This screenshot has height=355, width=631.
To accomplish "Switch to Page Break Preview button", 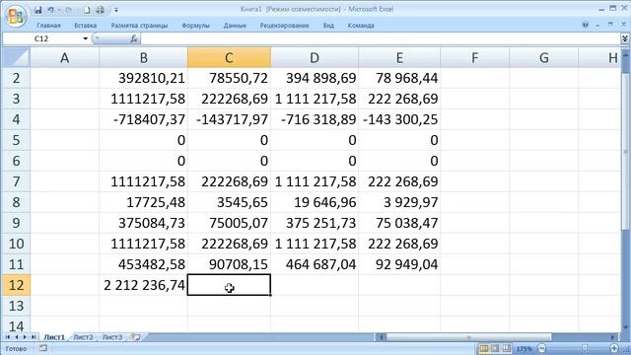I will [506, 348].
